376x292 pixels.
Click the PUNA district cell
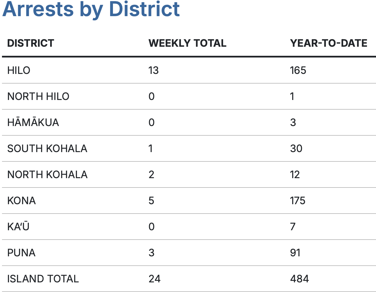21,253
